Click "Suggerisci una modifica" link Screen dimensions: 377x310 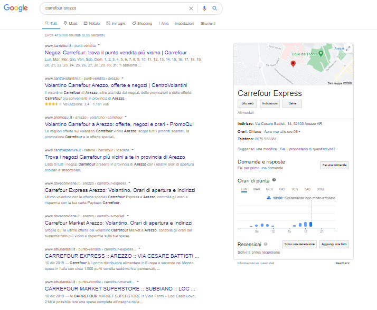(x=257, y=149)
